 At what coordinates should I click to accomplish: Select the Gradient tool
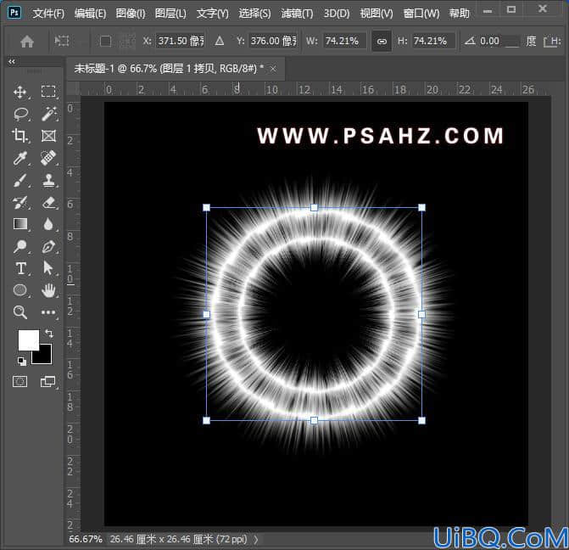tap(20, 224)
